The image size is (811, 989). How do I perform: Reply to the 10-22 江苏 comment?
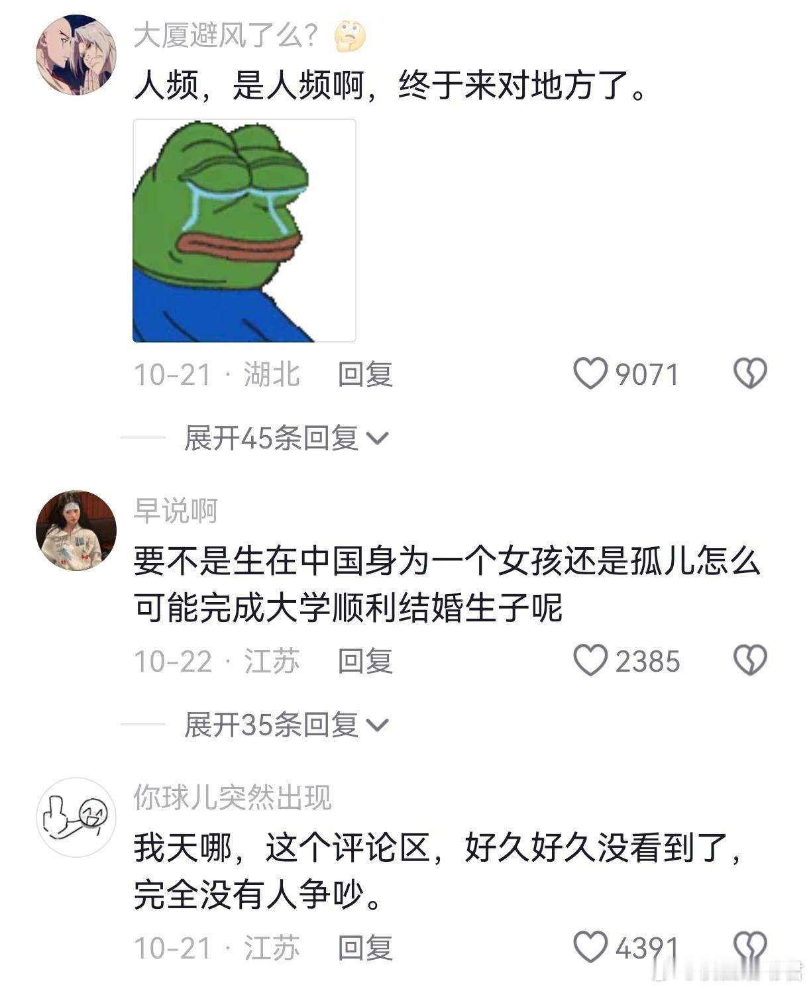(365, 661)
